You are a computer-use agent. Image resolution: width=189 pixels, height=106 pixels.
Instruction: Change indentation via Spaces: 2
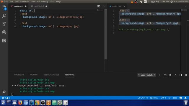point(154,98)
